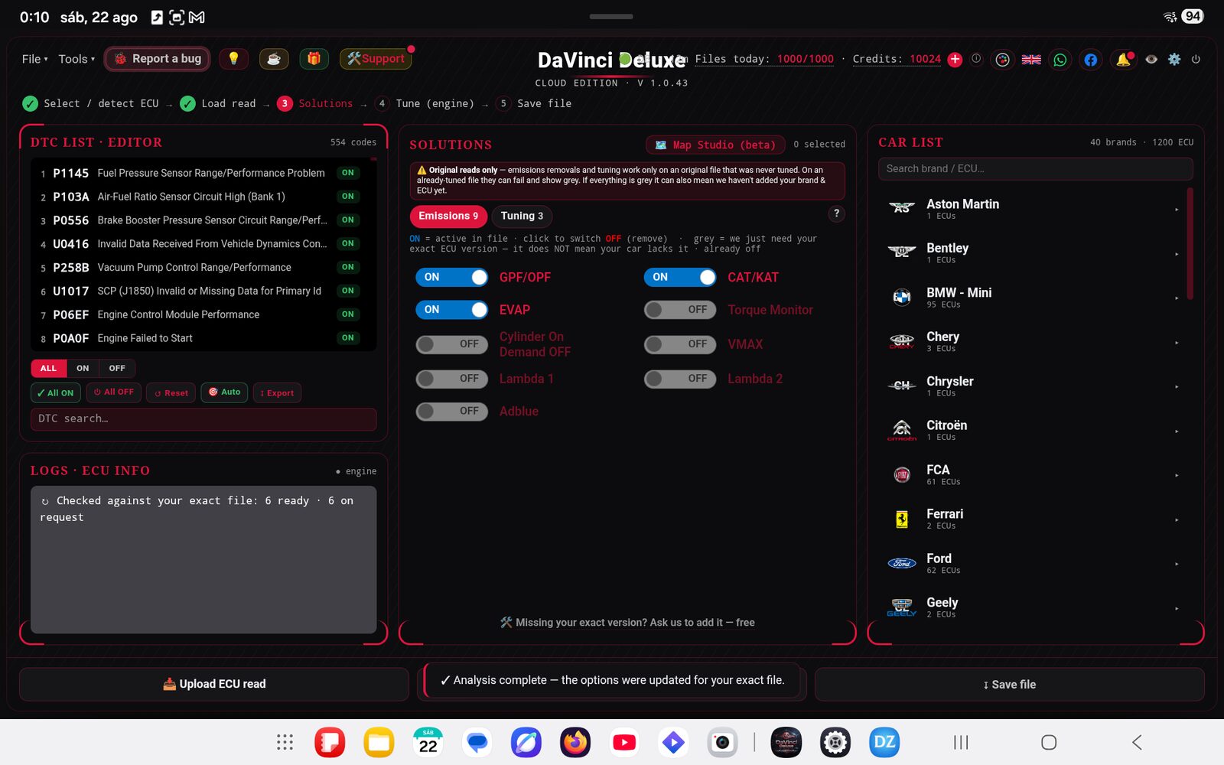The height and width of the screenshot is (765, 1224).
Task: Open the Support button
Action: 376,59
